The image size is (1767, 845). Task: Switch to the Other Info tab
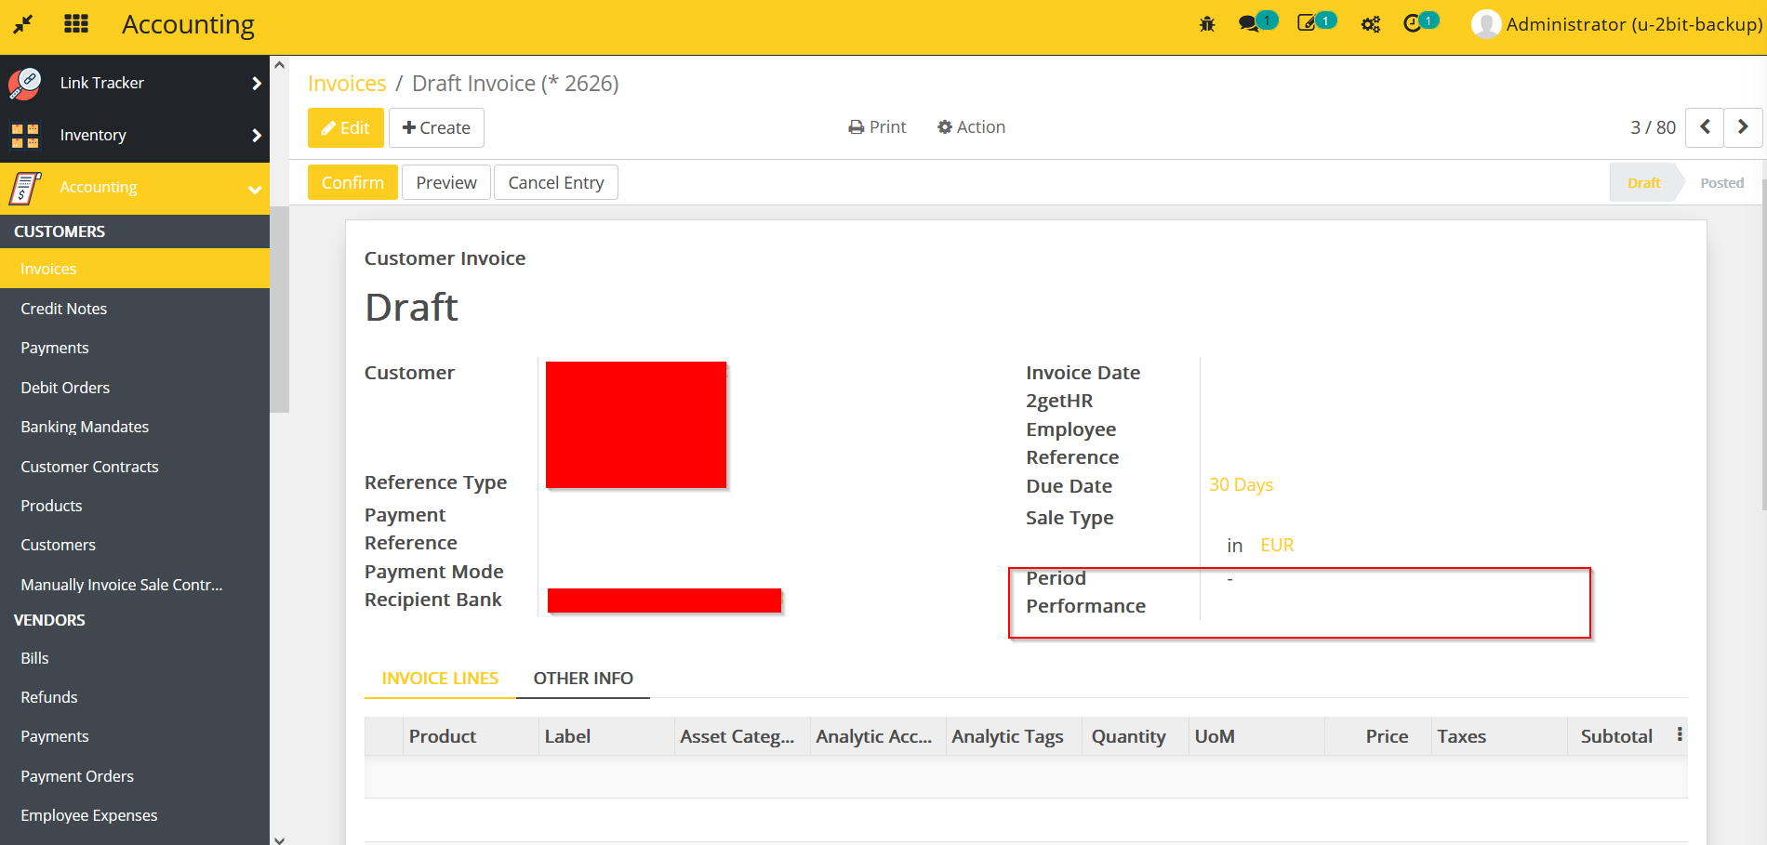tap(583, 679)
